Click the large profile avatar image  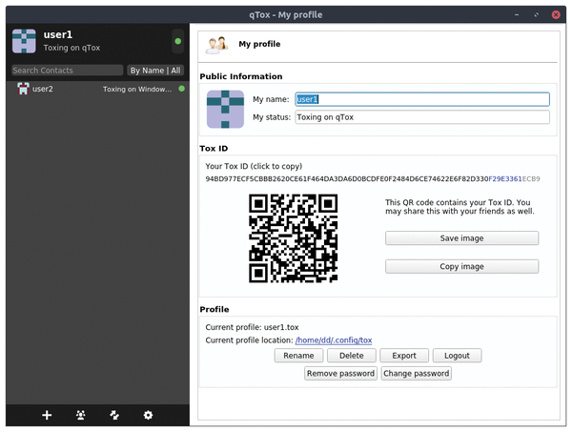click(x=225, y=109)
